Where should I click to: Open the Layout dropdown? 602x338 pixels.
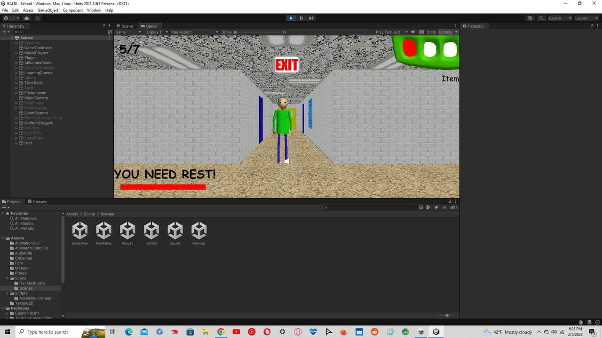coord(586,18)
